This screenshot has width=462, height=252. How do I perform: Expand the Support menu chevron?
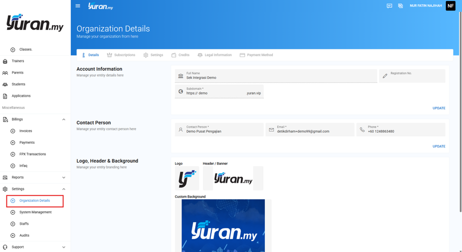click(64, 247)
